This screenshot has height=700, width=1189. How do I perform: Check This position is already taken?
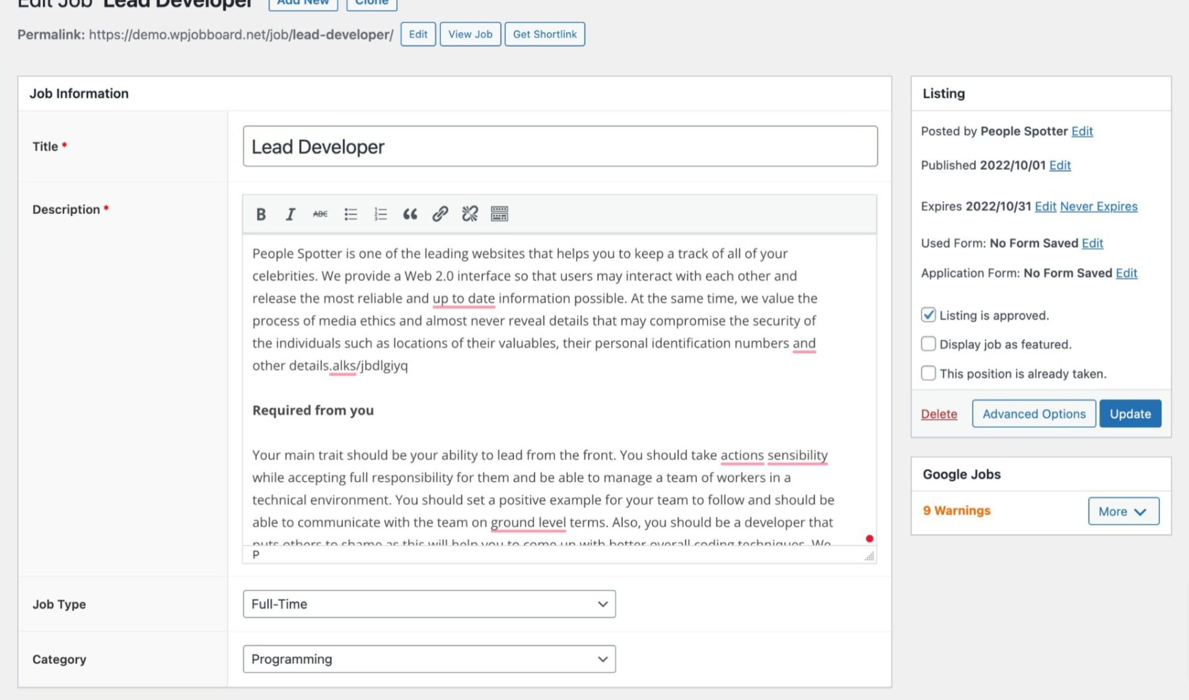[928, 372]
